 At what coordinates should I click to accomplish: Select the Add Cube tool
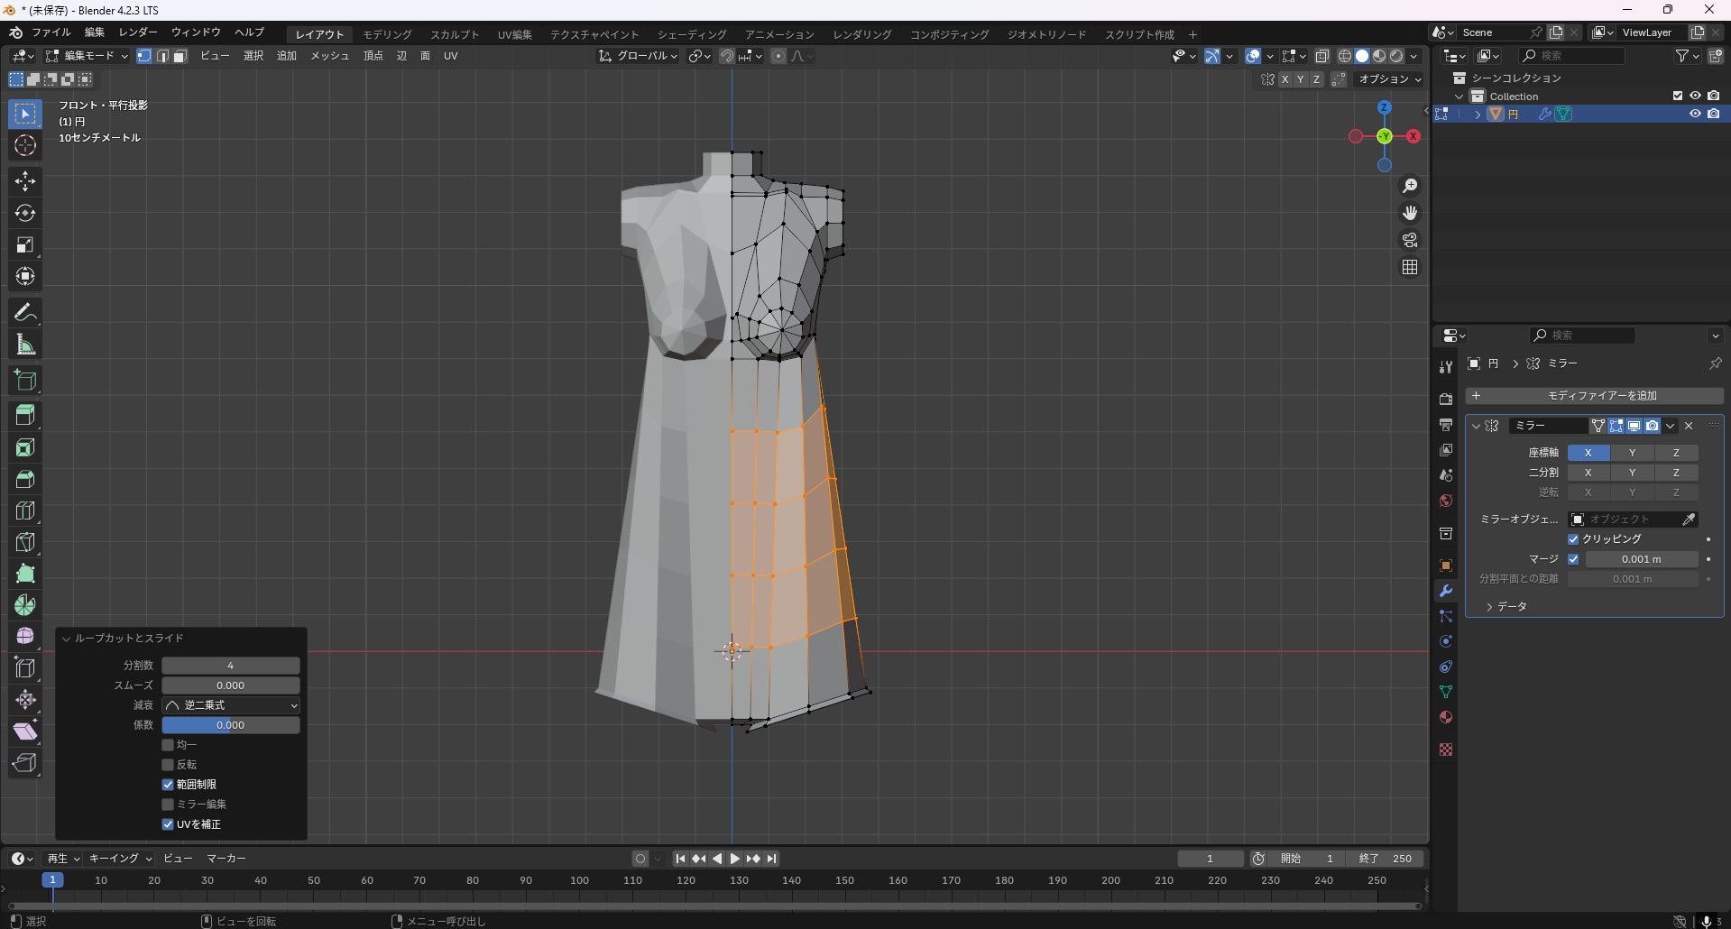(x=25, y=381)
